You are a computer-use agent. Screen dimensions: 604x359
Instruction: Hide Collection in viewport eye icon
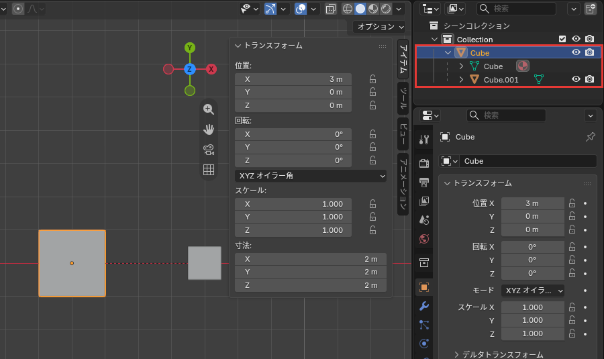pos(576,39)
